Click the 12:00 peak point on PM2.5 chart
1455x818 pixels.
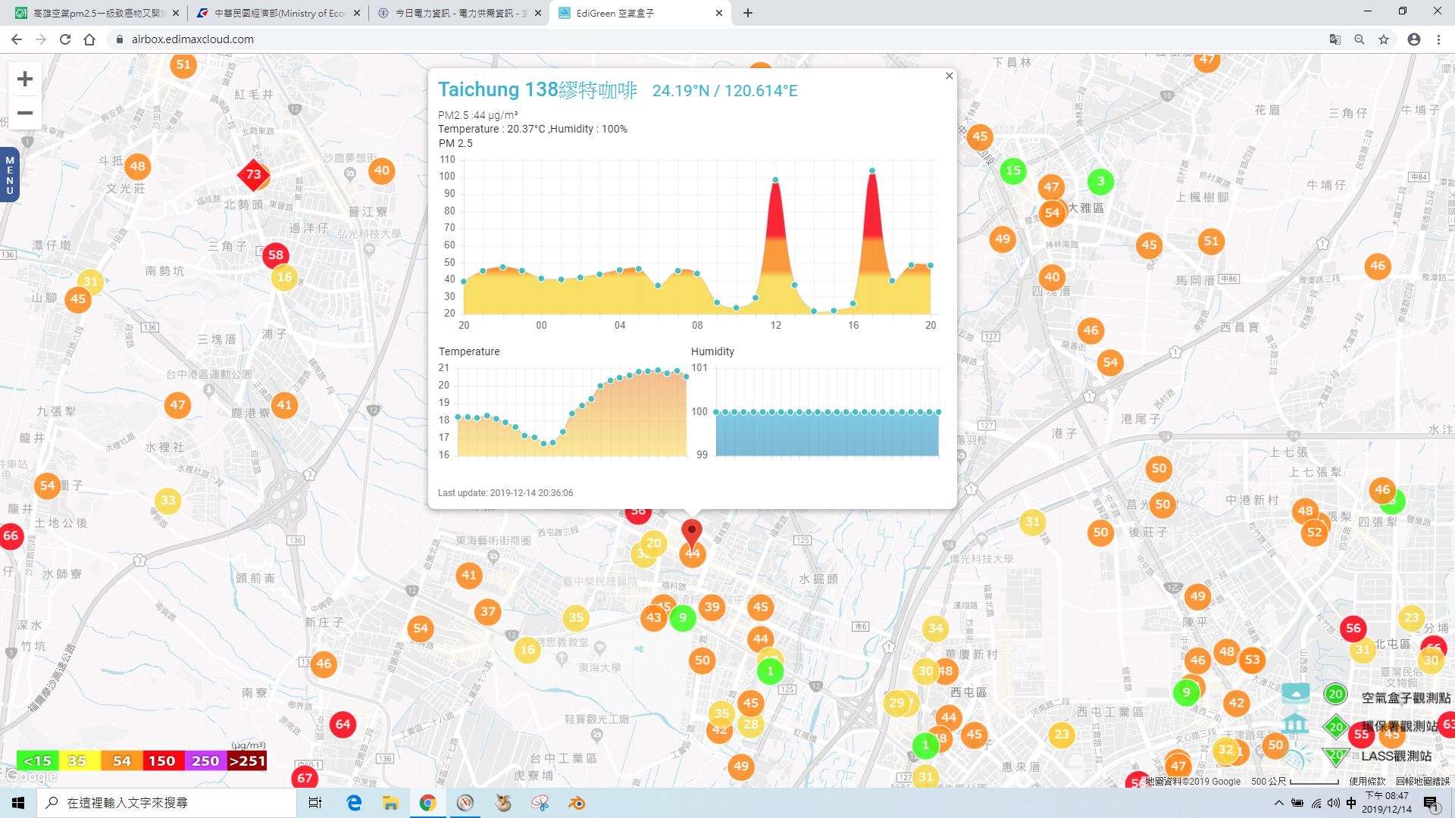(x=775, y=180)
